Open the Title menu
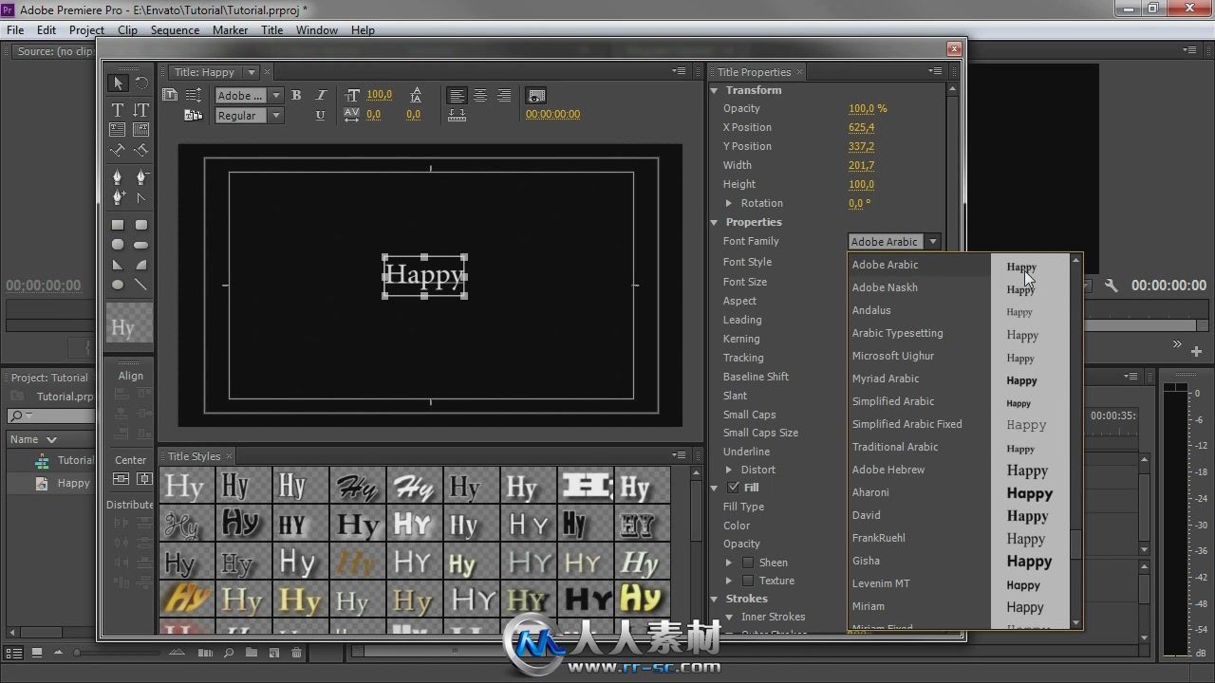This screenshot has width=1215, height=683. click(x=271, y=30)
